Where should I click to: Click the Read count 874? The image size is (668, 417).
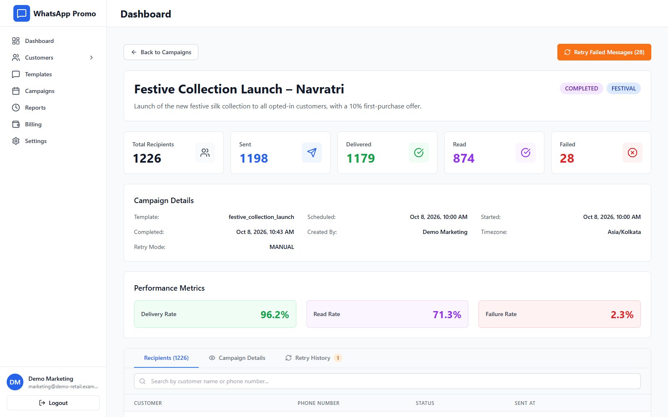(464, 158)
